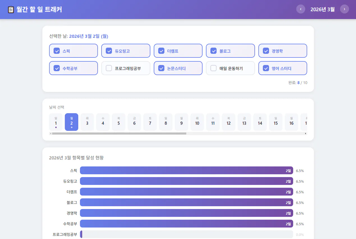The width and height of the screenshot is (356, 239).
Task: Click the 2026년 3월 항목별 달성 현황 heading
Action: point(76,158)
